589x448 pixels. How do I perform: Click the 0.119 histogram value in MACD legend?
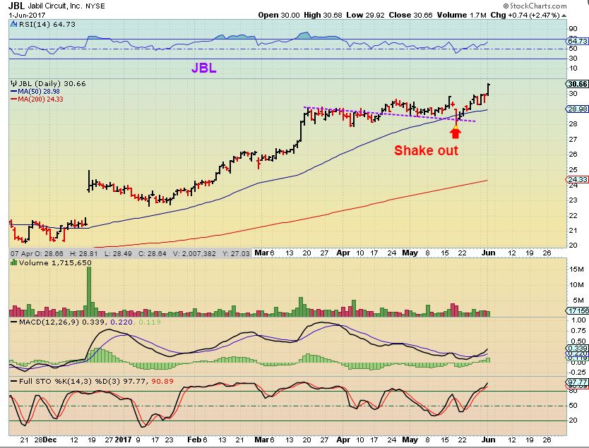pos(150,322)
